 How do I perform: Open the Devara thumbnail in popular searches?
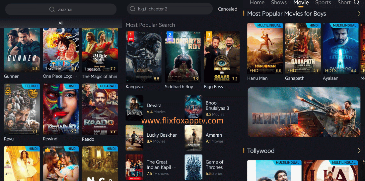(x=134, y=108)
